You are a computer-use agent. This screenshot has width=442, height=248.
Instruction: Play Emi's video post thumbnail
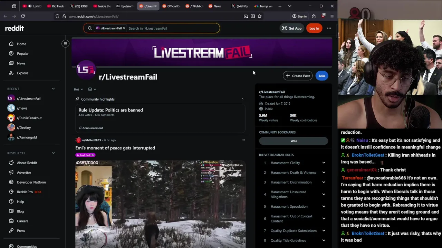click(x=160, y=204)
